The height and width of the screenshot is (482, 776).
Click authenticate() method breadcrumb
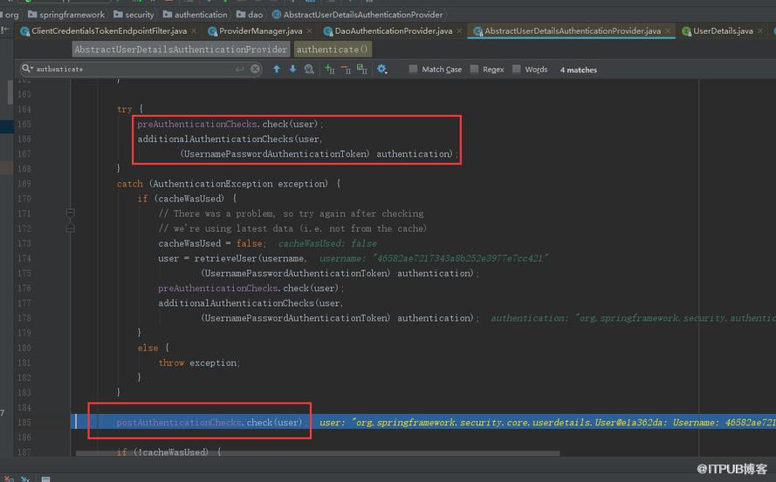[x=333, y=50]
